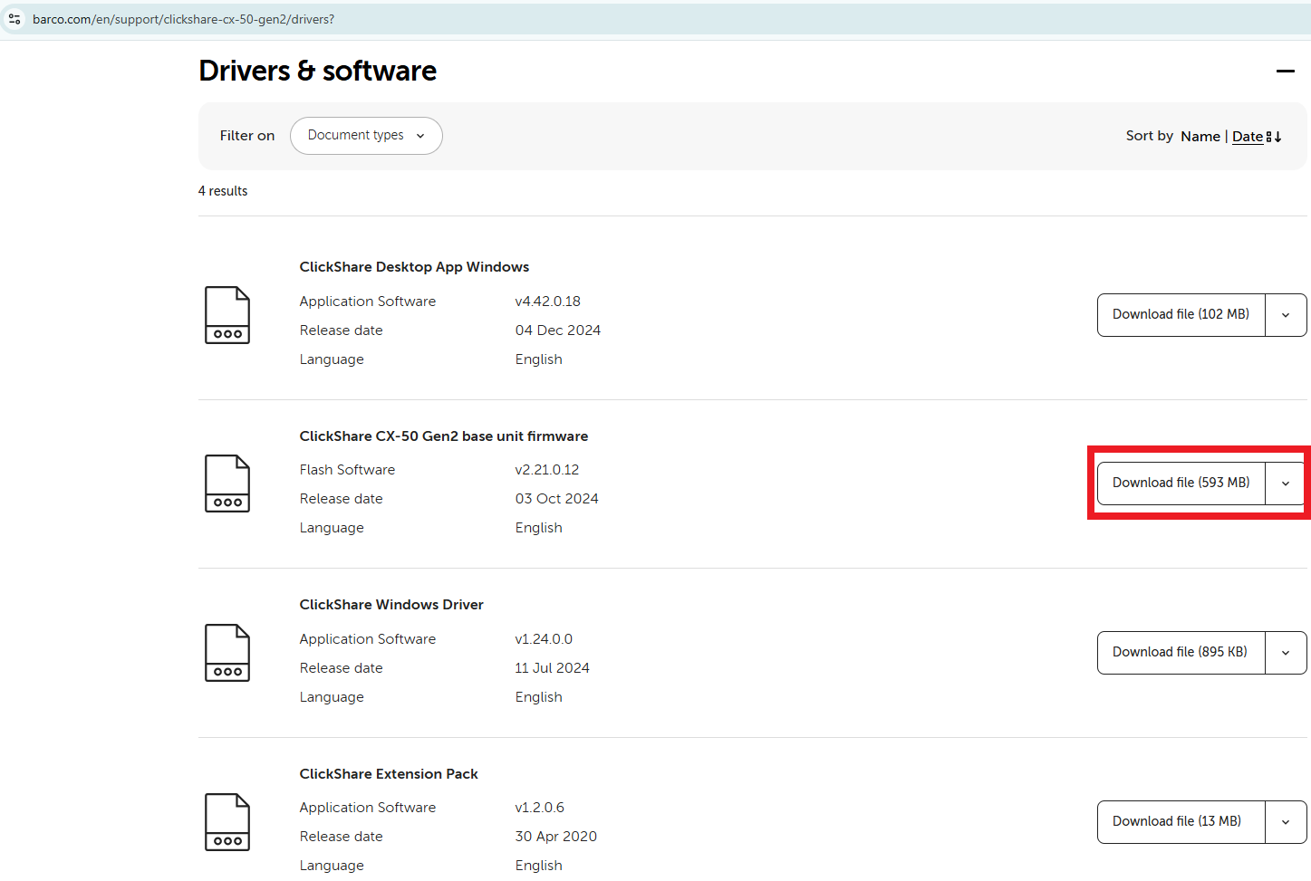Click release date 04 Dec 2024
Screen dimensions: 1311x881
point(558,330)
